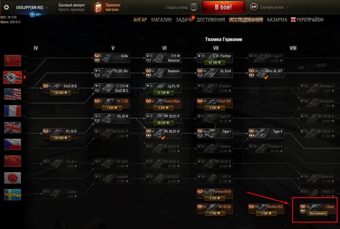Viewport: 340px width, 229px height.
Task: Select the USA nation flag
Action: 12,94
